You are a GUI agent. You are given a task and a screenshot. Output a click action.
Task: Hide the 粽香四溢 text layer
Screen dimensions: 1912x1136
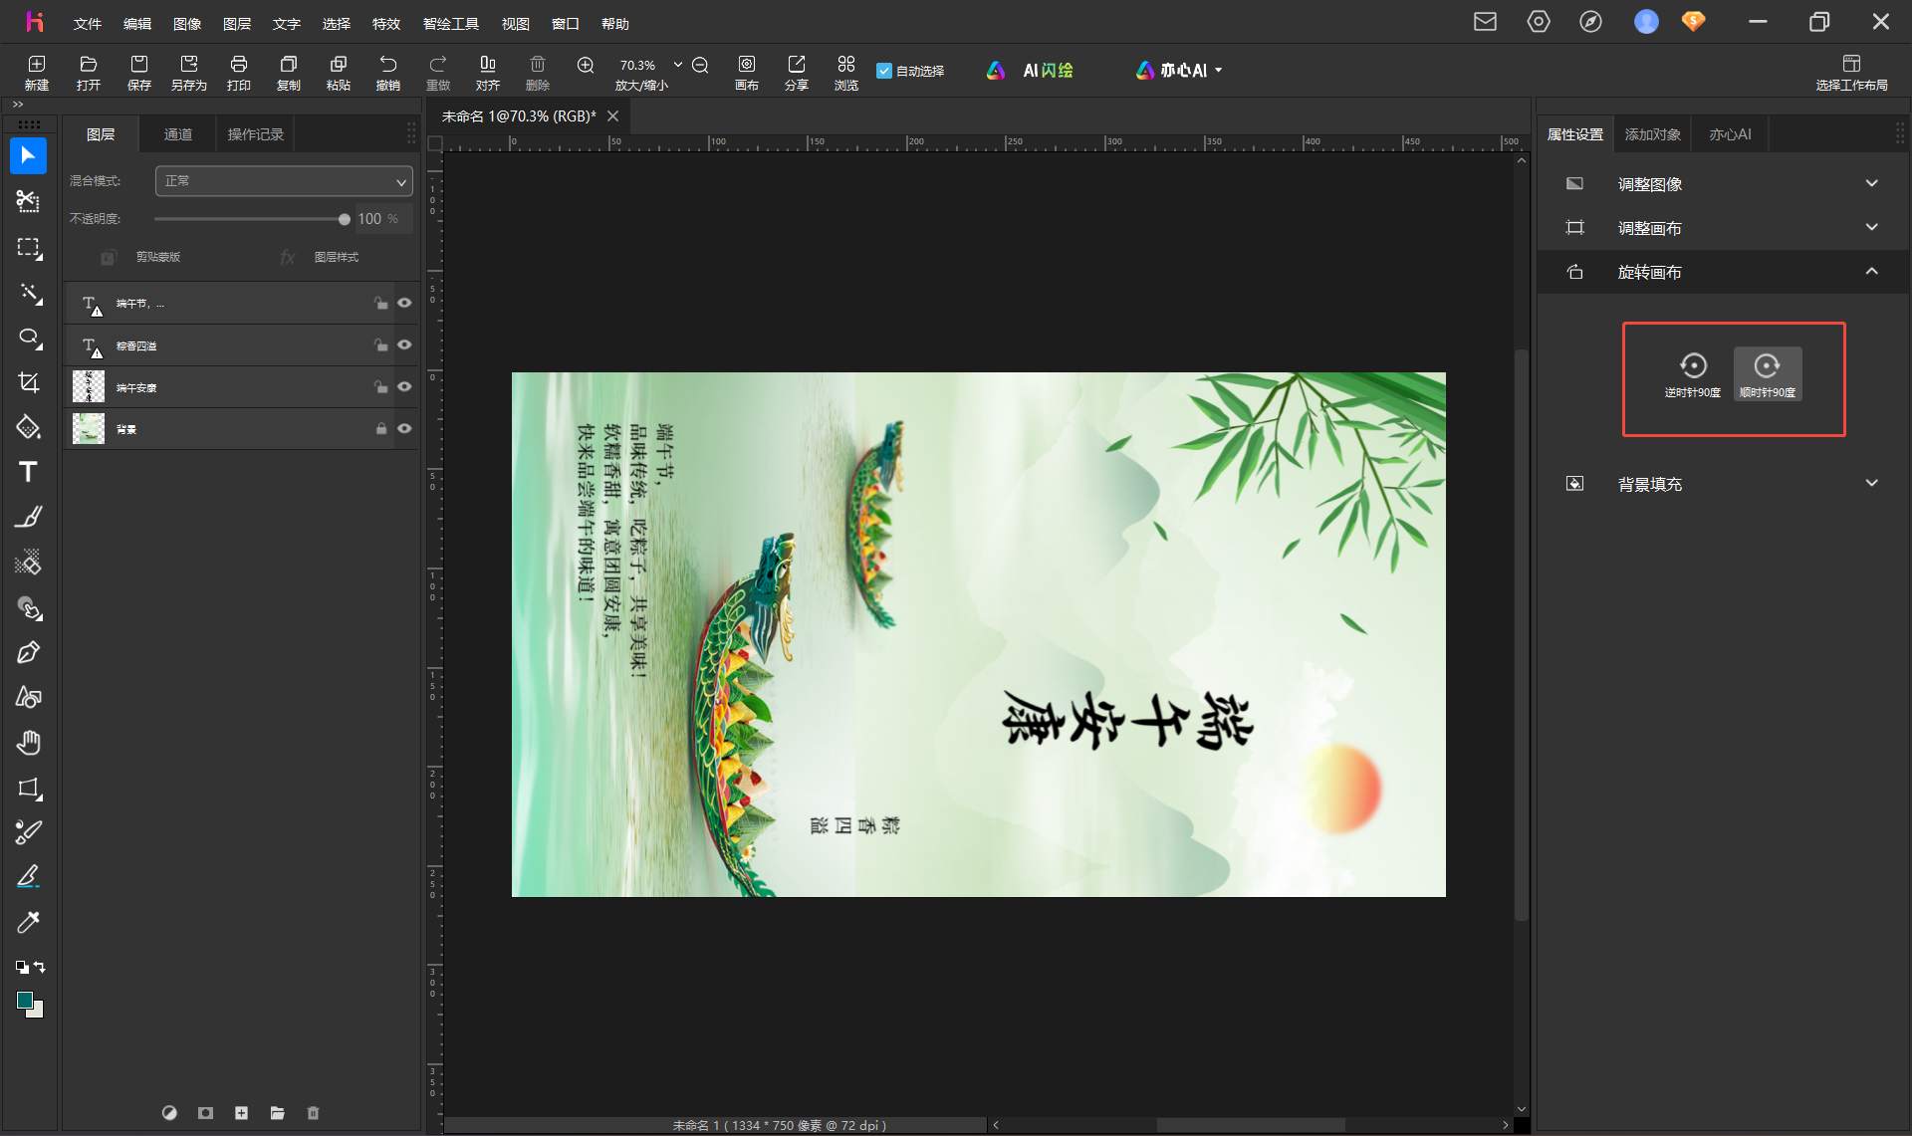[404, 344]
